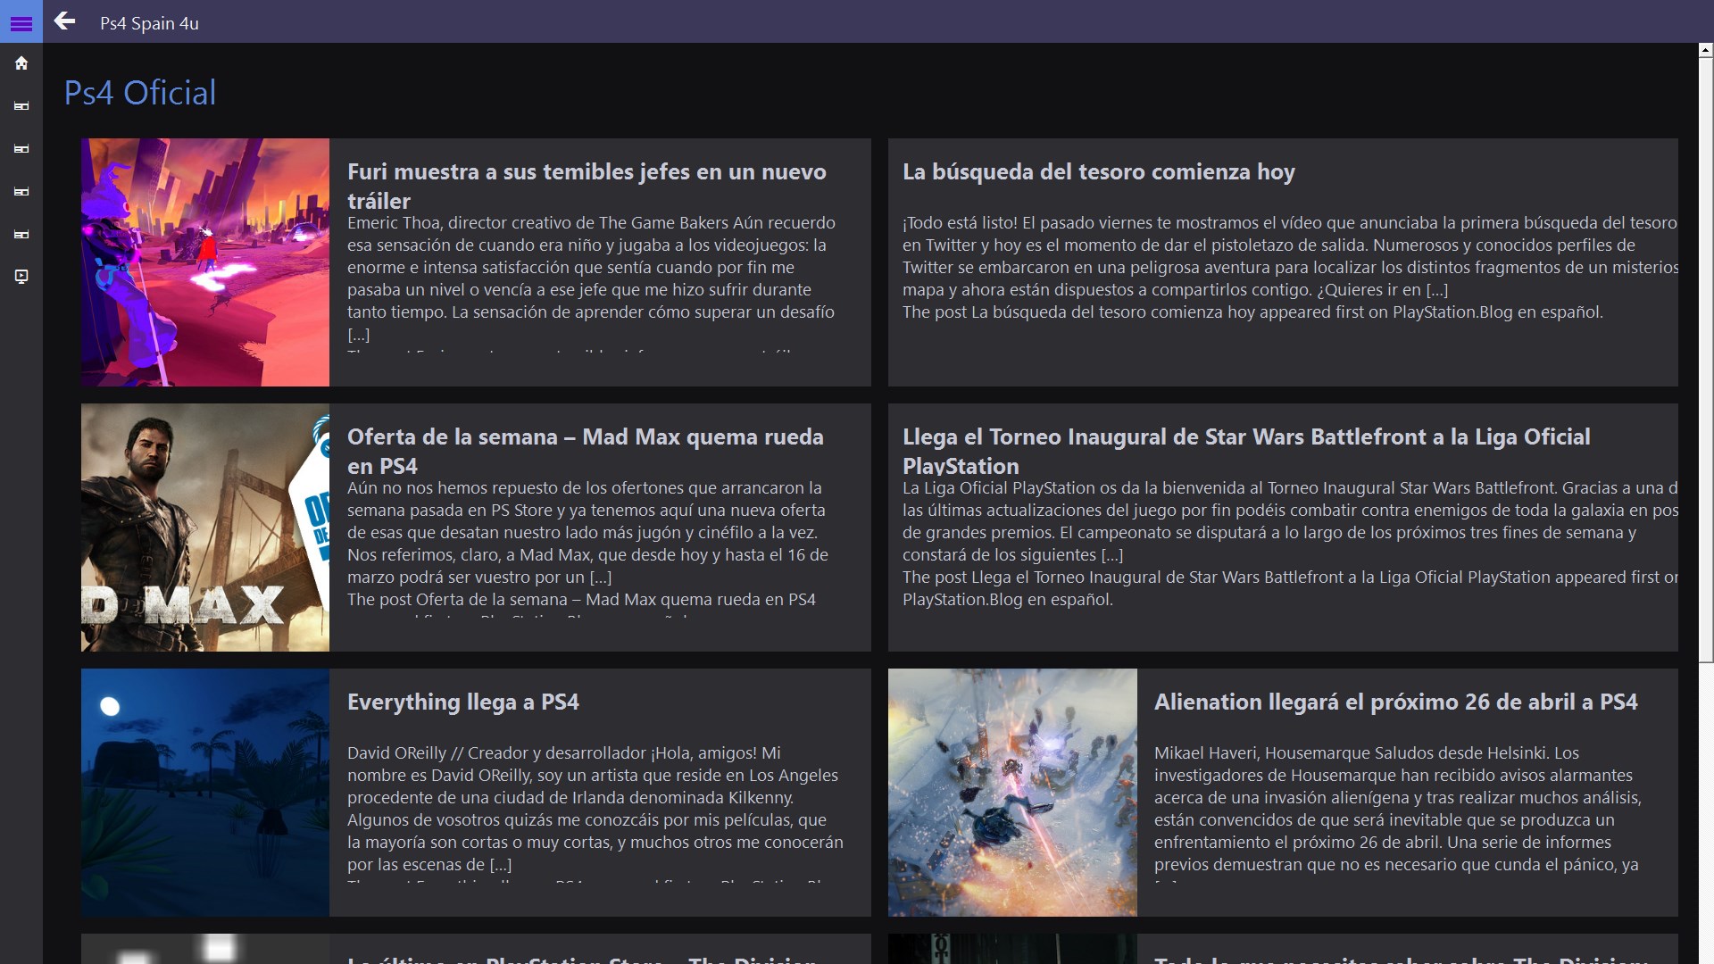Open the video screen sidebar icon

pos(21,277)
